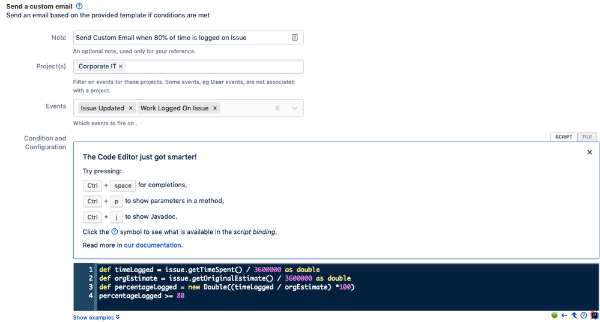Click inside the Events selection field

[188, 108]
